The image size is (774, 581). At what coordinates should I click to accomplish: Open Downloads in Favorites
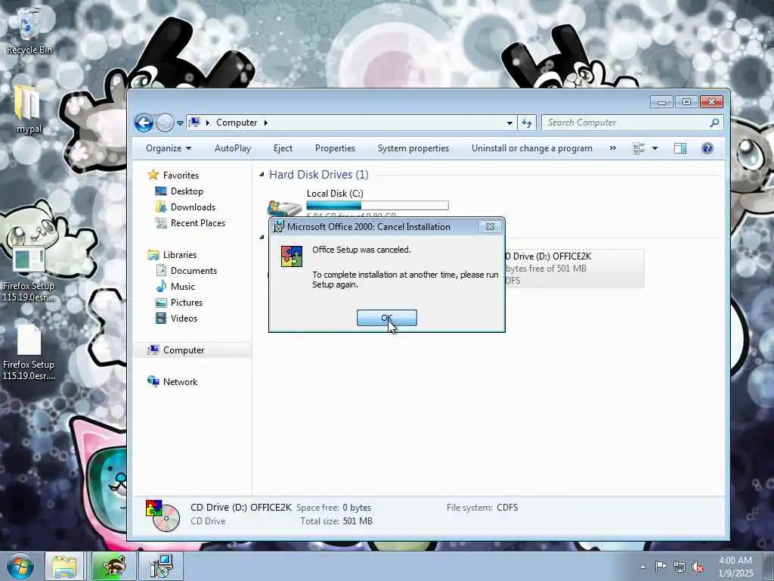click(193, 207)
